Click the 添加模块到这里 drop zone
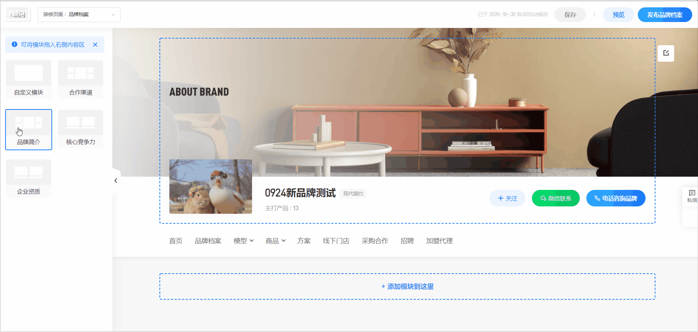Screen dimensions: 698x332 [407, 286]
